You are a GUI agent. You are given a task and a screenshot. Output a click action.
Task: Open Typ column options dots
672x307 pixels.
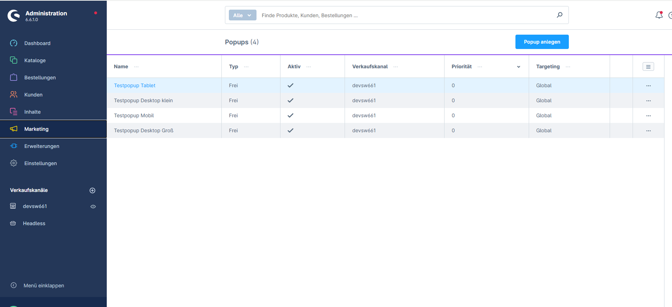click(246, 67)
